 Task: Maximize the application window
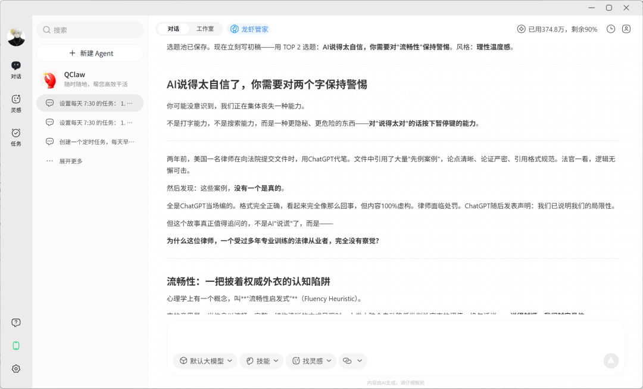click(609, 8)
